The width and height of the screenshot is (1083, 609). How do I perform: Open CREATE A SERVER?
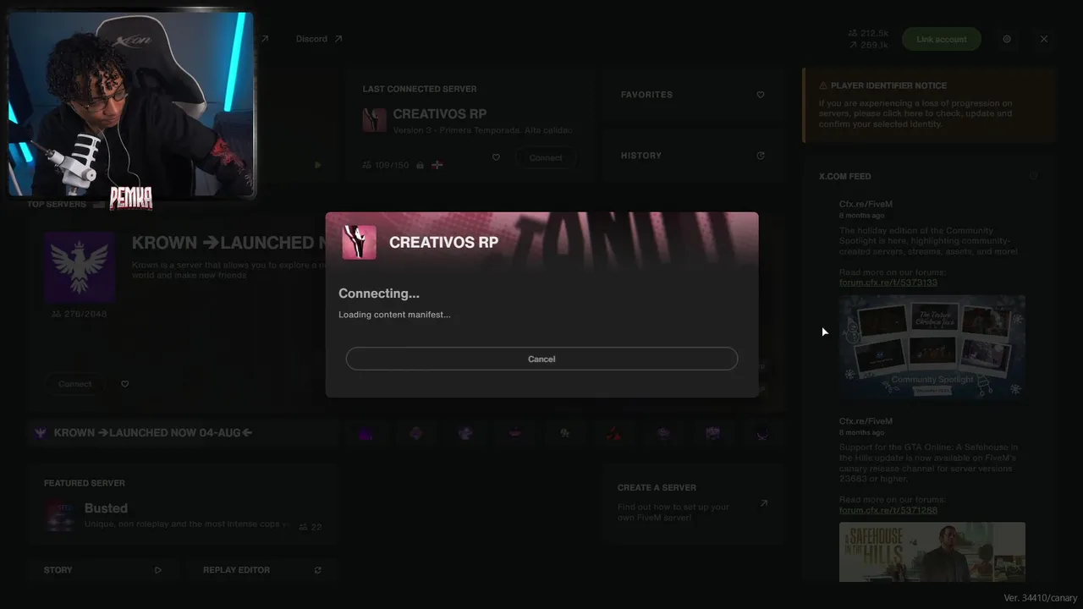point(692,503)
